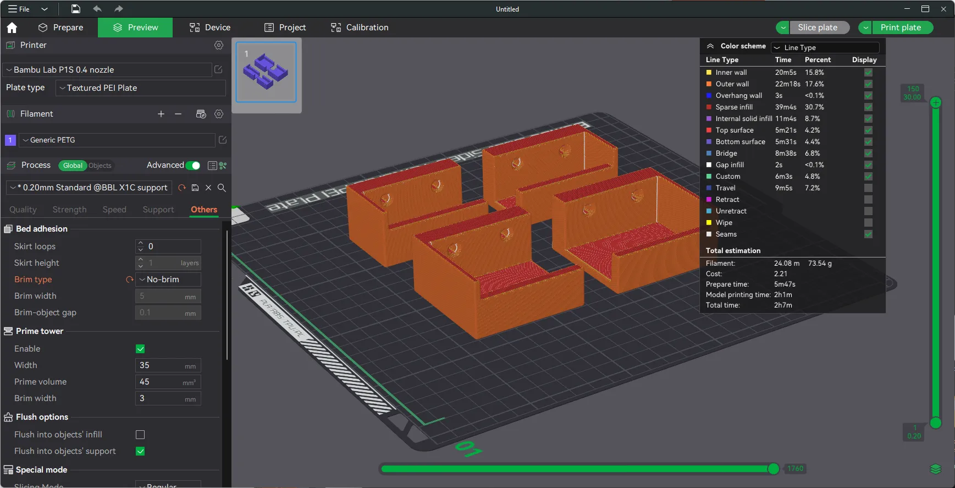Click the search icon in process preset
The height and width of the screenshot is (488, 955).
tap(222, 188)
